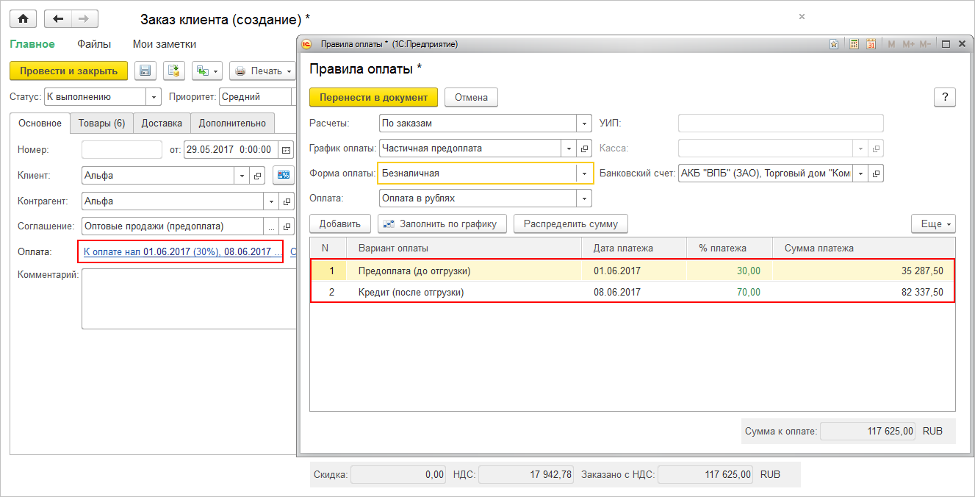Expand the График оплаты dropdown
This screenshot has width=975, height=497.
569,149
